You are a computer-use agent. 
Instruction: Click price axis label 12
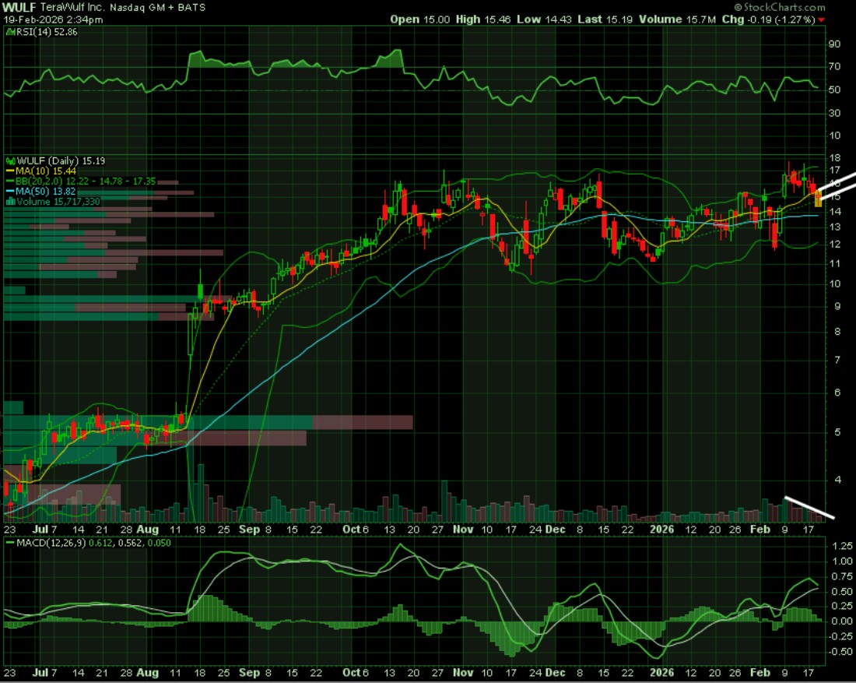tap(835, 245)
